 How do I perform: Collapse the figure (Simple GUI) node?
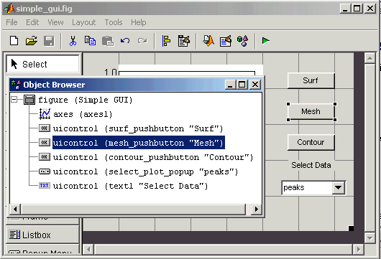tap(14, 100)
